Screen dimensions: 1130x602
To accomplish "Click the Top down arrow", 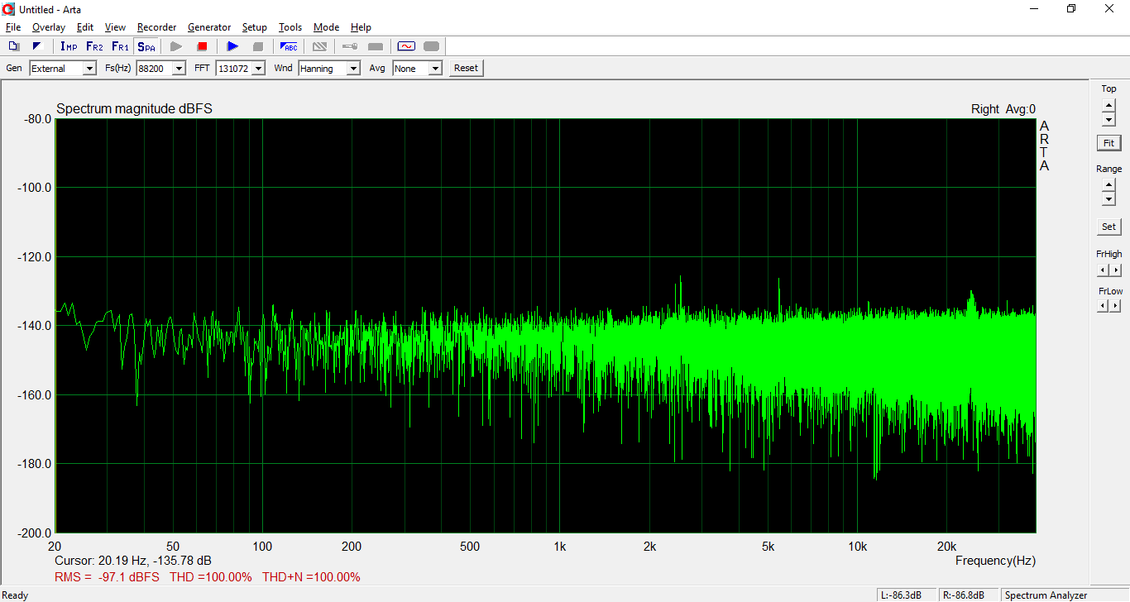I will coord(1108,119).
